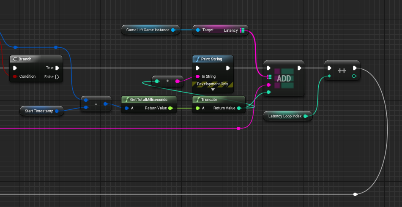Click Truncate's Return Value pin
The height and width of the screenshot is (207, 402).
coord(239,109)
